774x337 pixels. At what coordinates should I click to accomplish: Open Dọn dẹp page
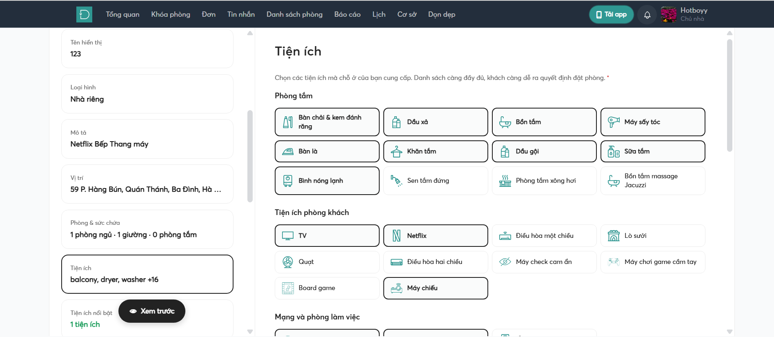click(x=442, y=14)
